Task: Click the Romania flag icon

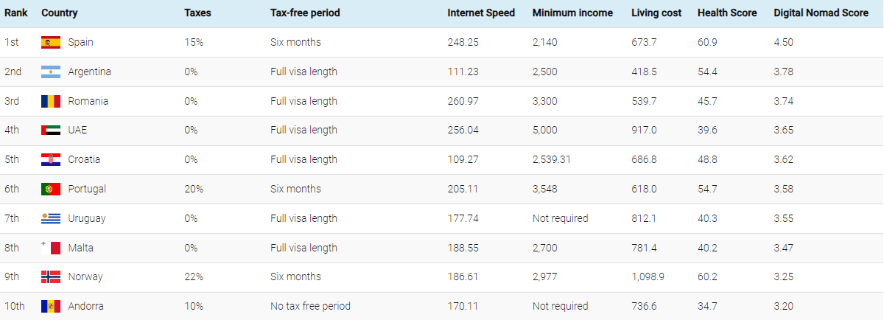Action: [50, 101]
